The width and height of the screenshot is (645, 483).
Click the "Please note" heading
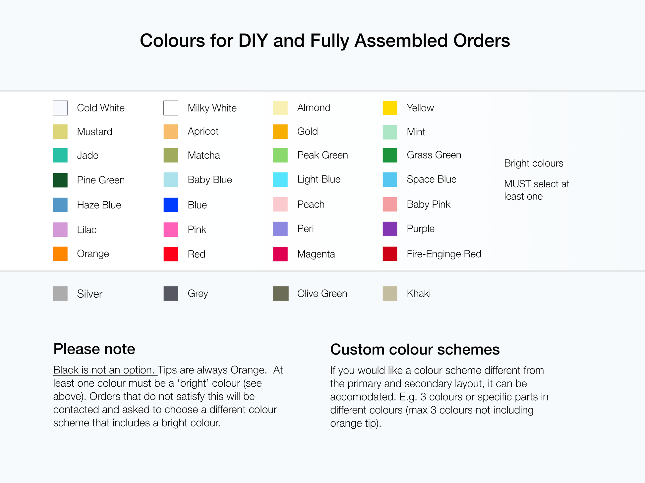tap(94, 349)
